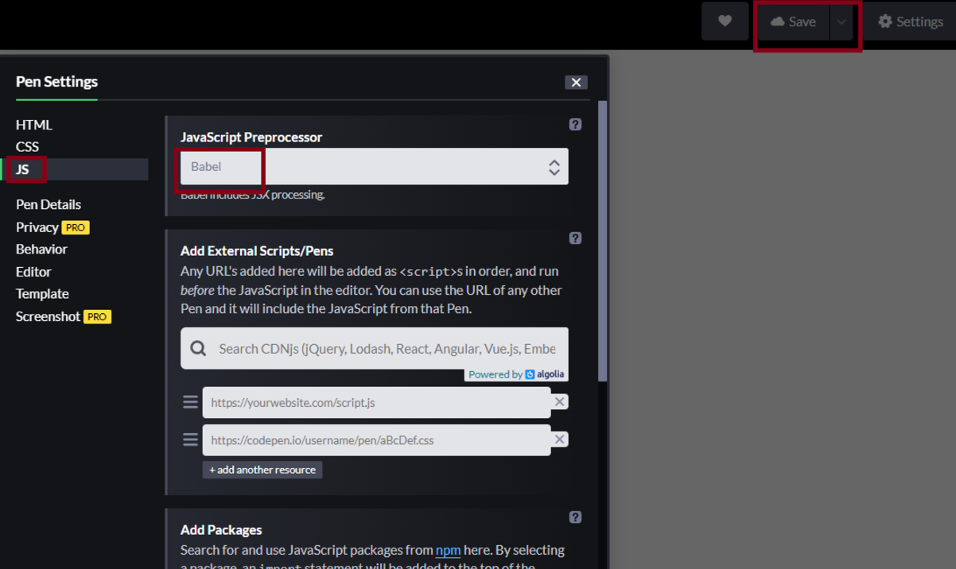The height and width of the screenshot is (569, 956).
Task: Click the codepen.io pen URL field
Action: click(376, 439)
